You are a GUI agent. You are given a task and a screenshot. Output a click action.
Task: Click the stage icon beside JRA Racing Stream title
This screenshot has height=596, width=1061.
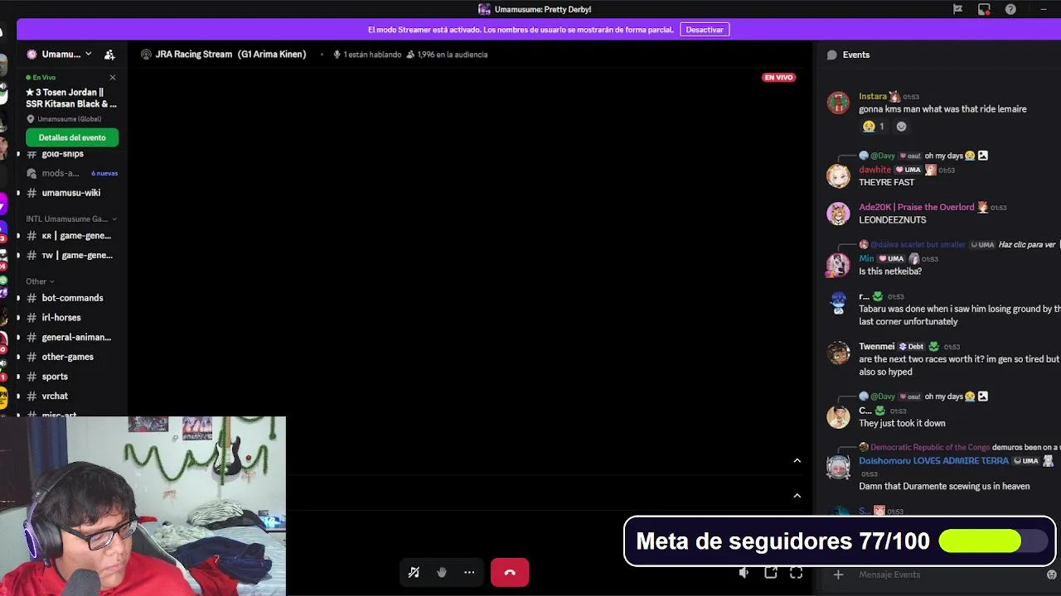(146, 55)
